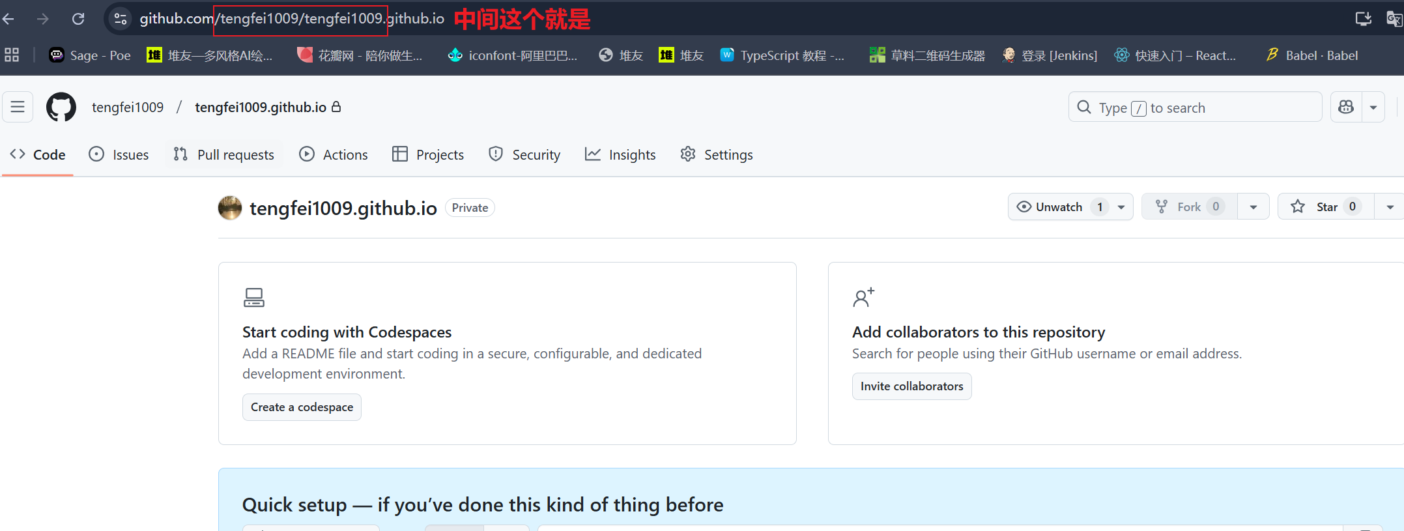
Task: Open the 草料二维码生成器 bookmark
Action: [x=928, y=55]
